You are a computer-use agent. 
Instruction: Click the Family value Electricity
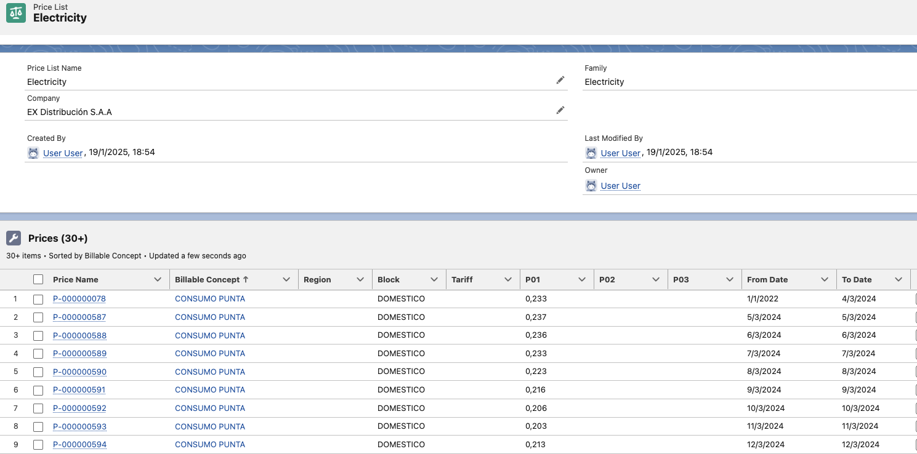pos(604,82)
